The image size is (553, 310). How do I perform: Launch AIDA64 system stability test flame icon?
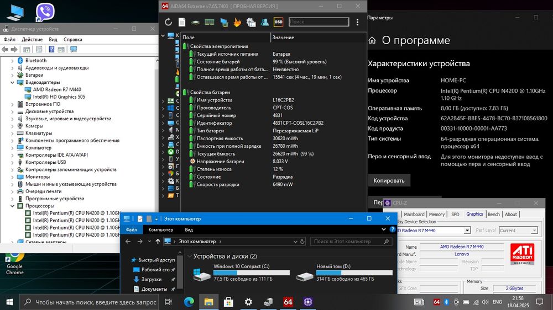(237, 22)
